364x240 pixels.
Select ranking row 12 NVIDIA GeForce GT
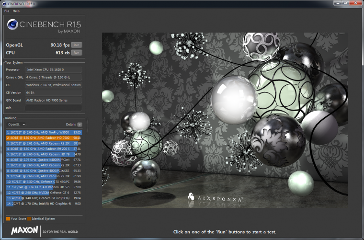[44, 193]
